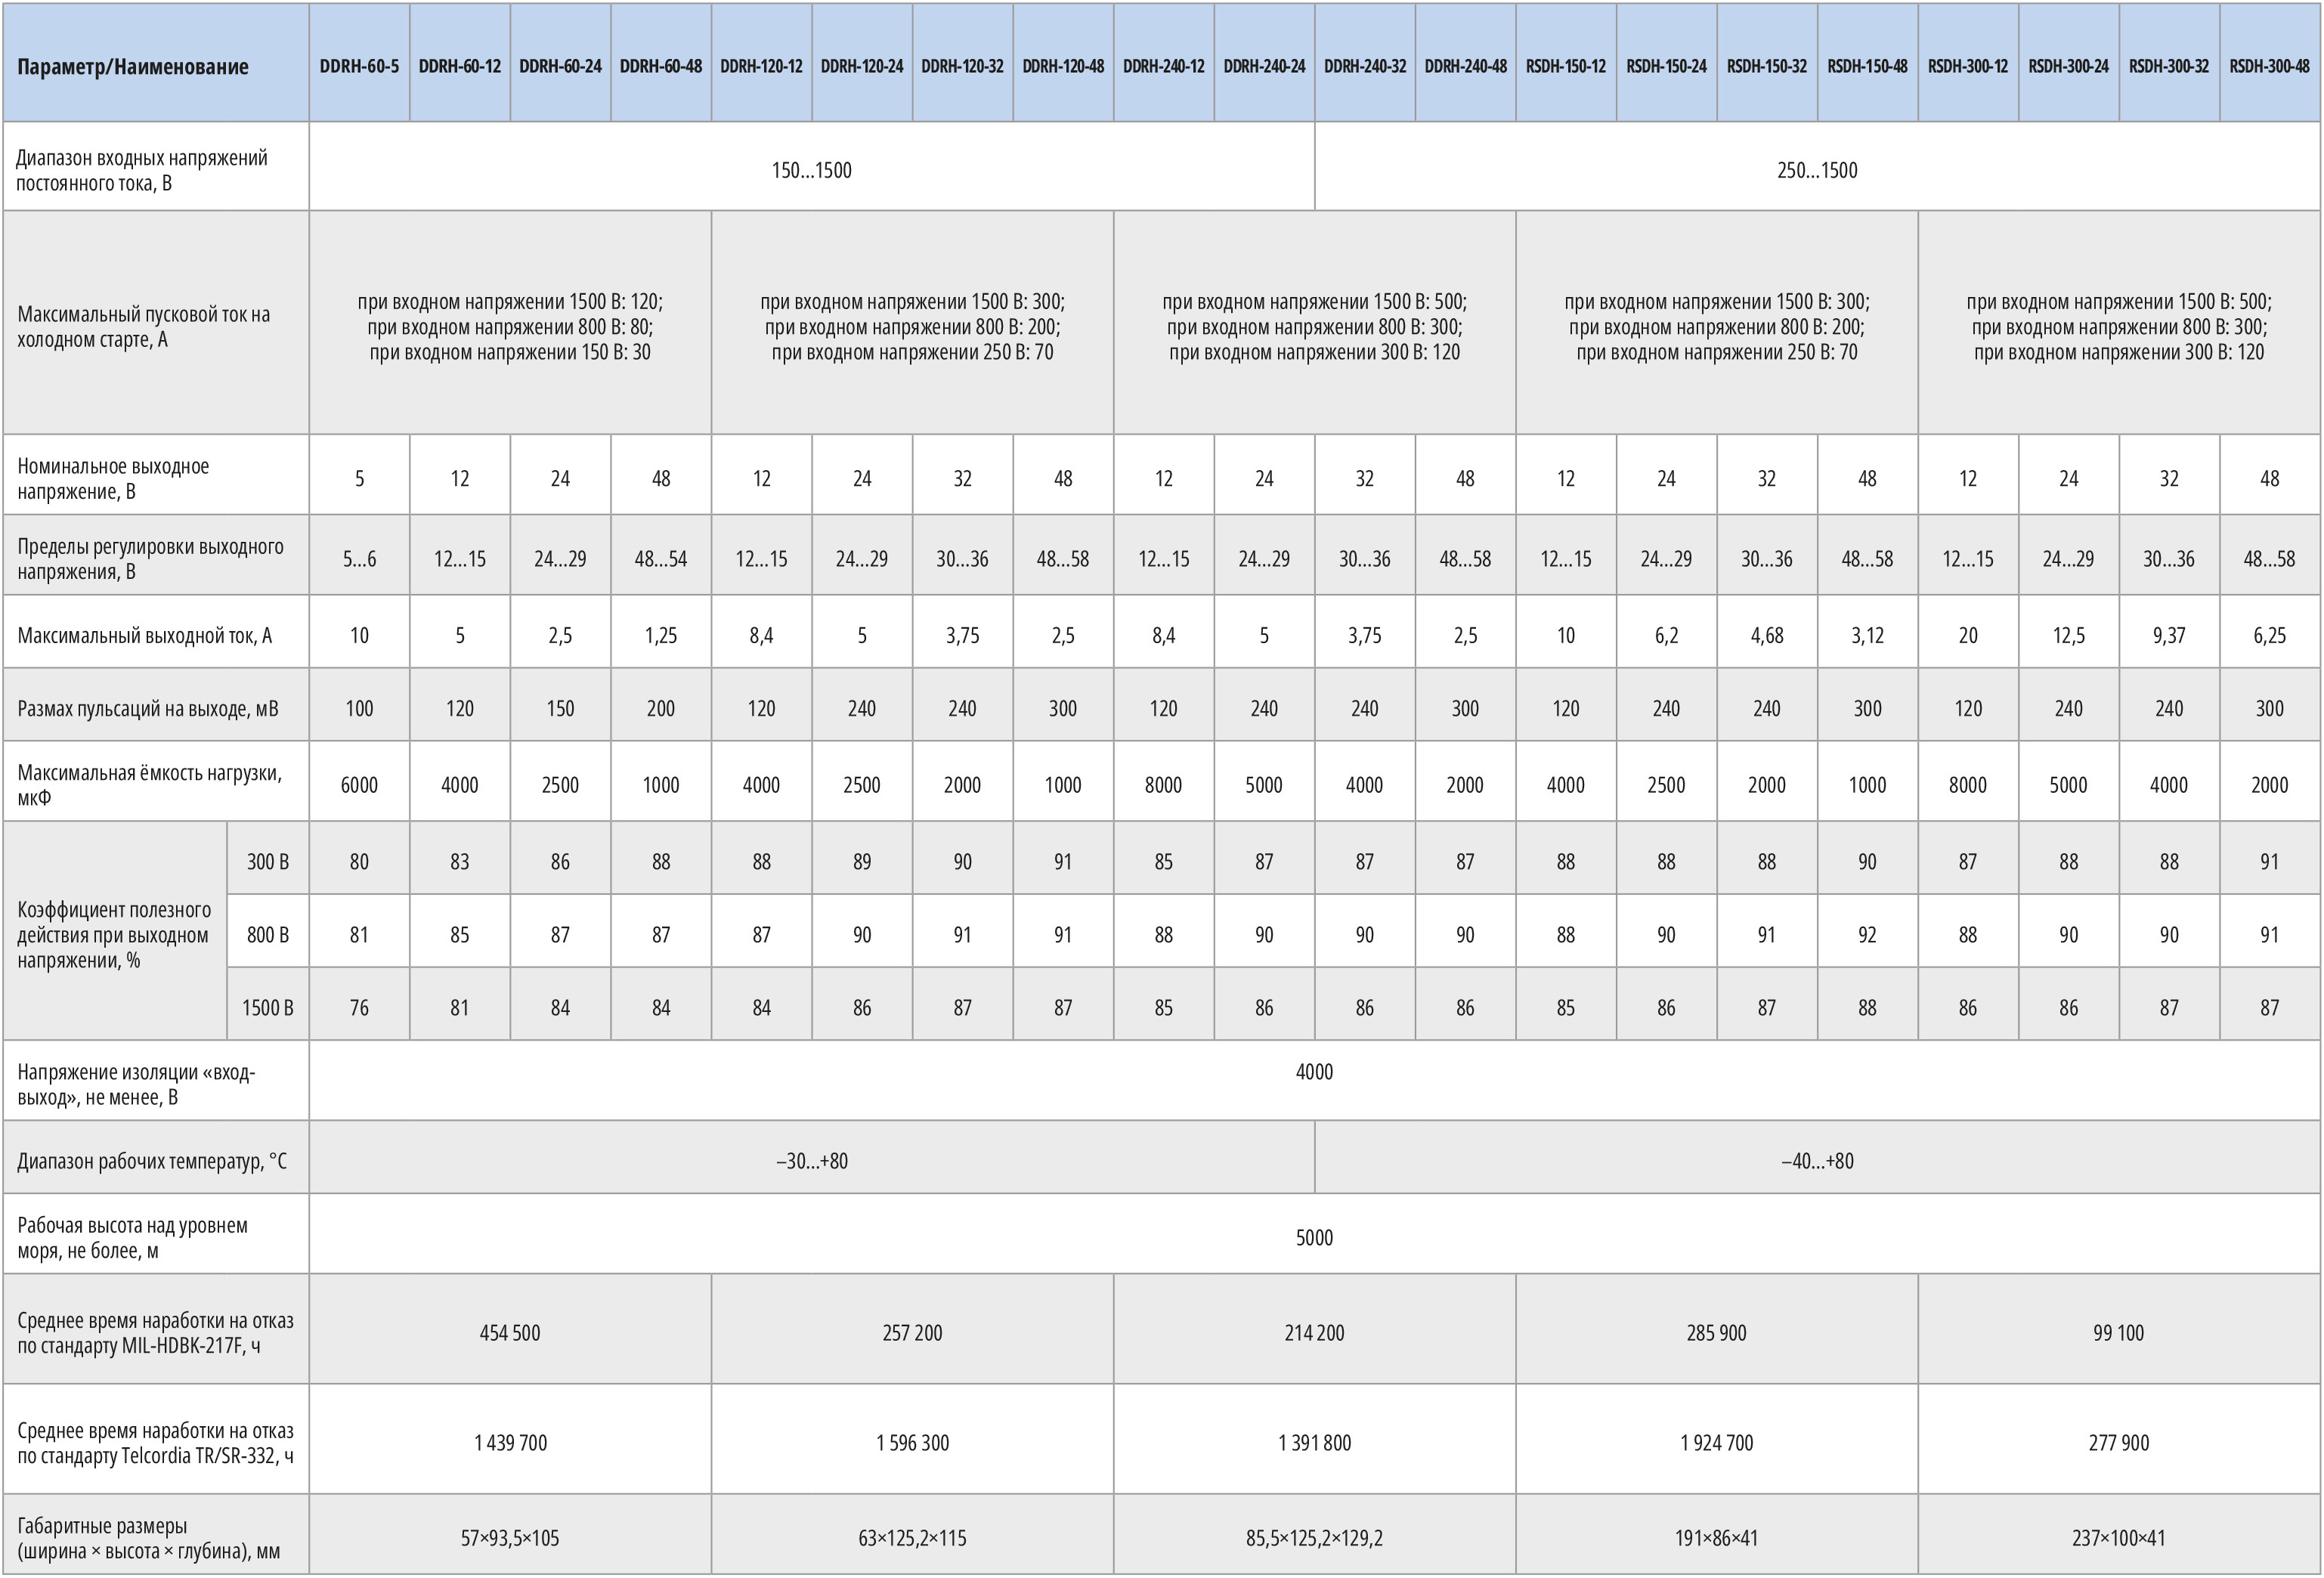The width and height of the screenshot is (2324, 1578).
Task: Click the '1,25' max output current cell
Action: [661, 631]
